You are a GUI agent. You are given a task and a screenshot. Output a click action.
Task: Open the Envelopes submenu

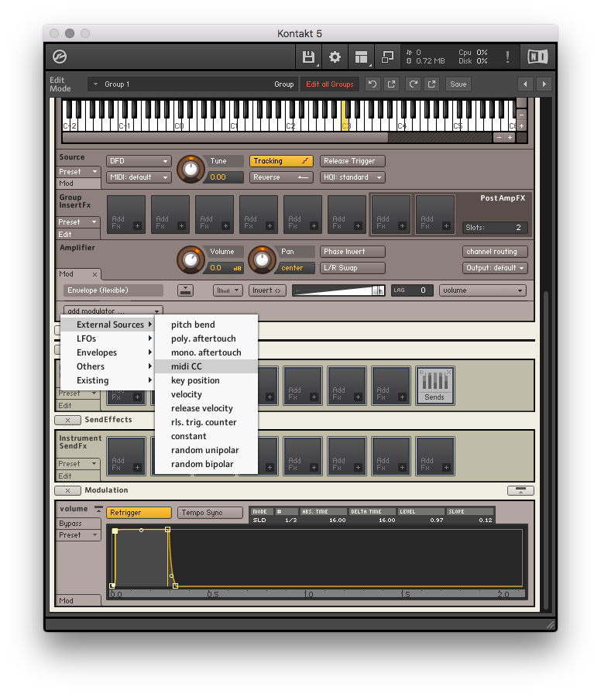pyautogui.click(x=108, y=352)
